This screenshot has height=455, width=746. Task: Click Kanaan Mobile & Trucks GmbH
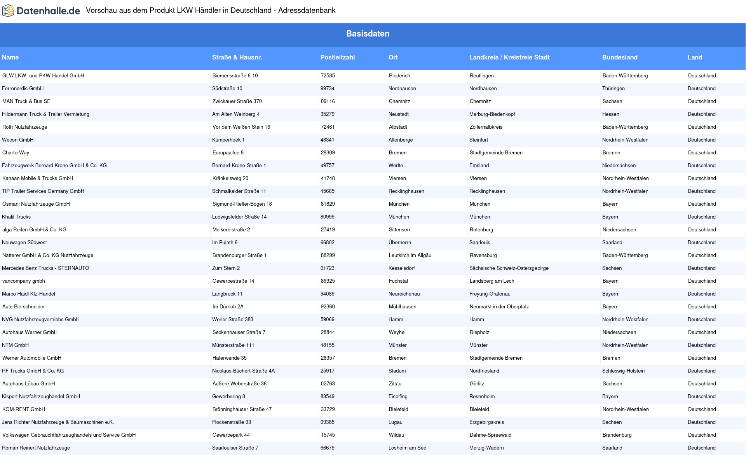38,178
